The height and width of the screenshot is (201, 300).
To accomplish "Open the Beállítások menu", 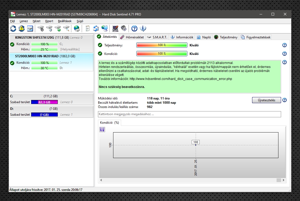I will point(65,21).
